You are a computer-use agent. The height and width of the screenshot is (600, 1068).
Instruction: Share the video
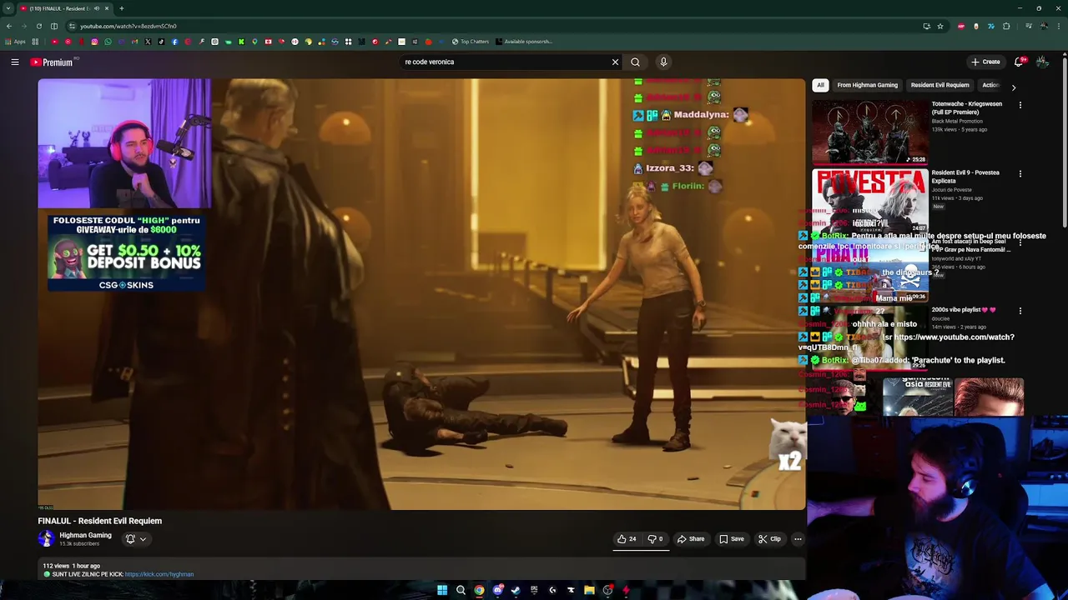coord(690,539)
